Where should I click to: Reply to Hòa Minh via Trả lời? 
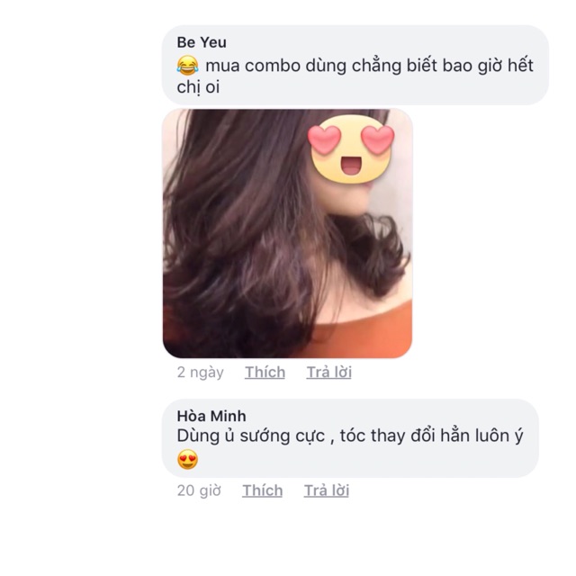[326, 490]
